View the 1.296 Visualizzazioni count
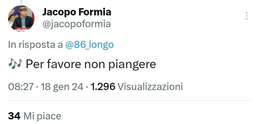The image size is (260, 124). pyautogui.click(x=137, y=87)
